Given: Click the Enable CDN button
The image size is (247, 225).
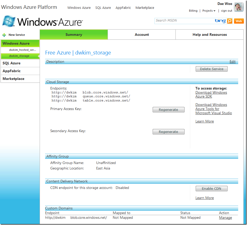Looking at the screenshot, I should pos(211,189).
